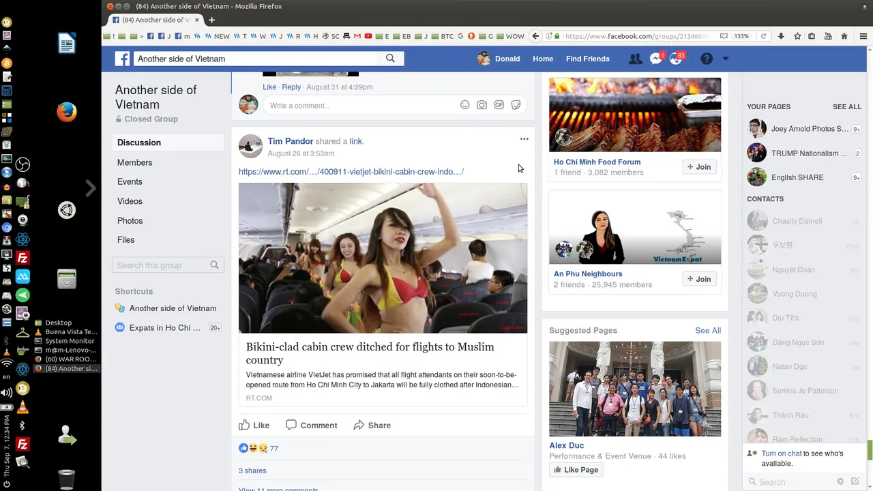Bookmark this page with the star icon

point(797,36)
